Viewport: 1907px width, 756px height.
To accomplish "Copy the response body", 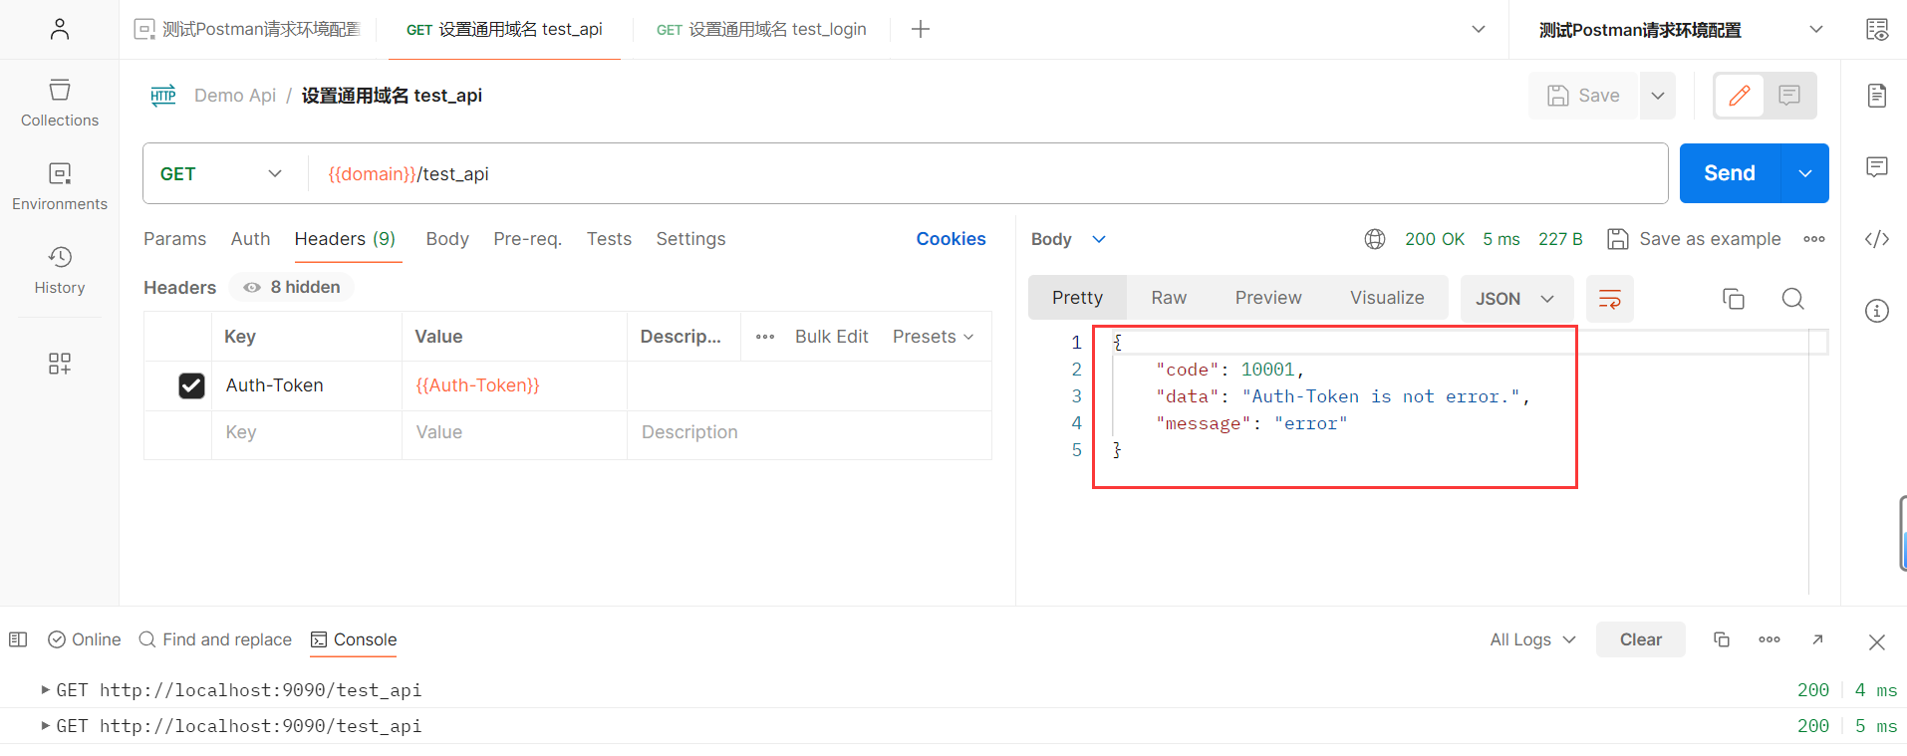I will click(1734, 299).
